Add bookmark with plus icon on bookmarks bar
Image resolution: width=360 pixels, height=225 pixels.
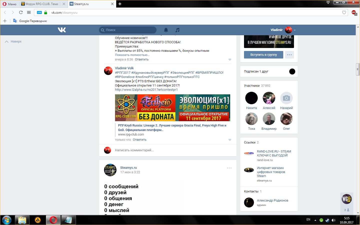pos(5,21)
